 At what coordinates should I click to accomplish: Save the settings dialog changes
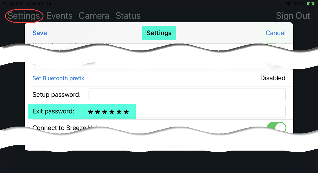point(40,33)
